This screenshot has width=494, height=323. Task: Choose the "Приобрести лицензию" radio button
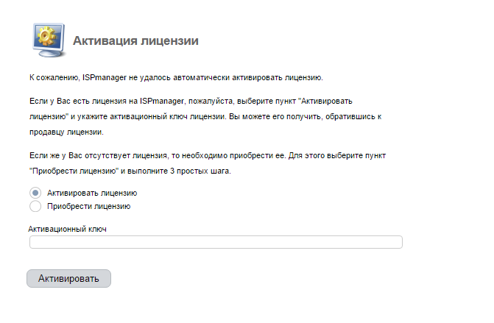point(35,207)
